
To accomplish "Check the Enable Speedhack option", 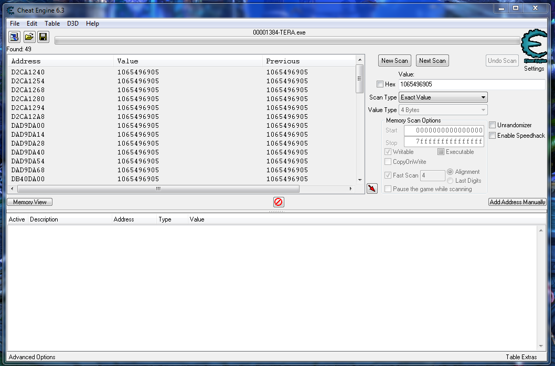I will 493,136.
